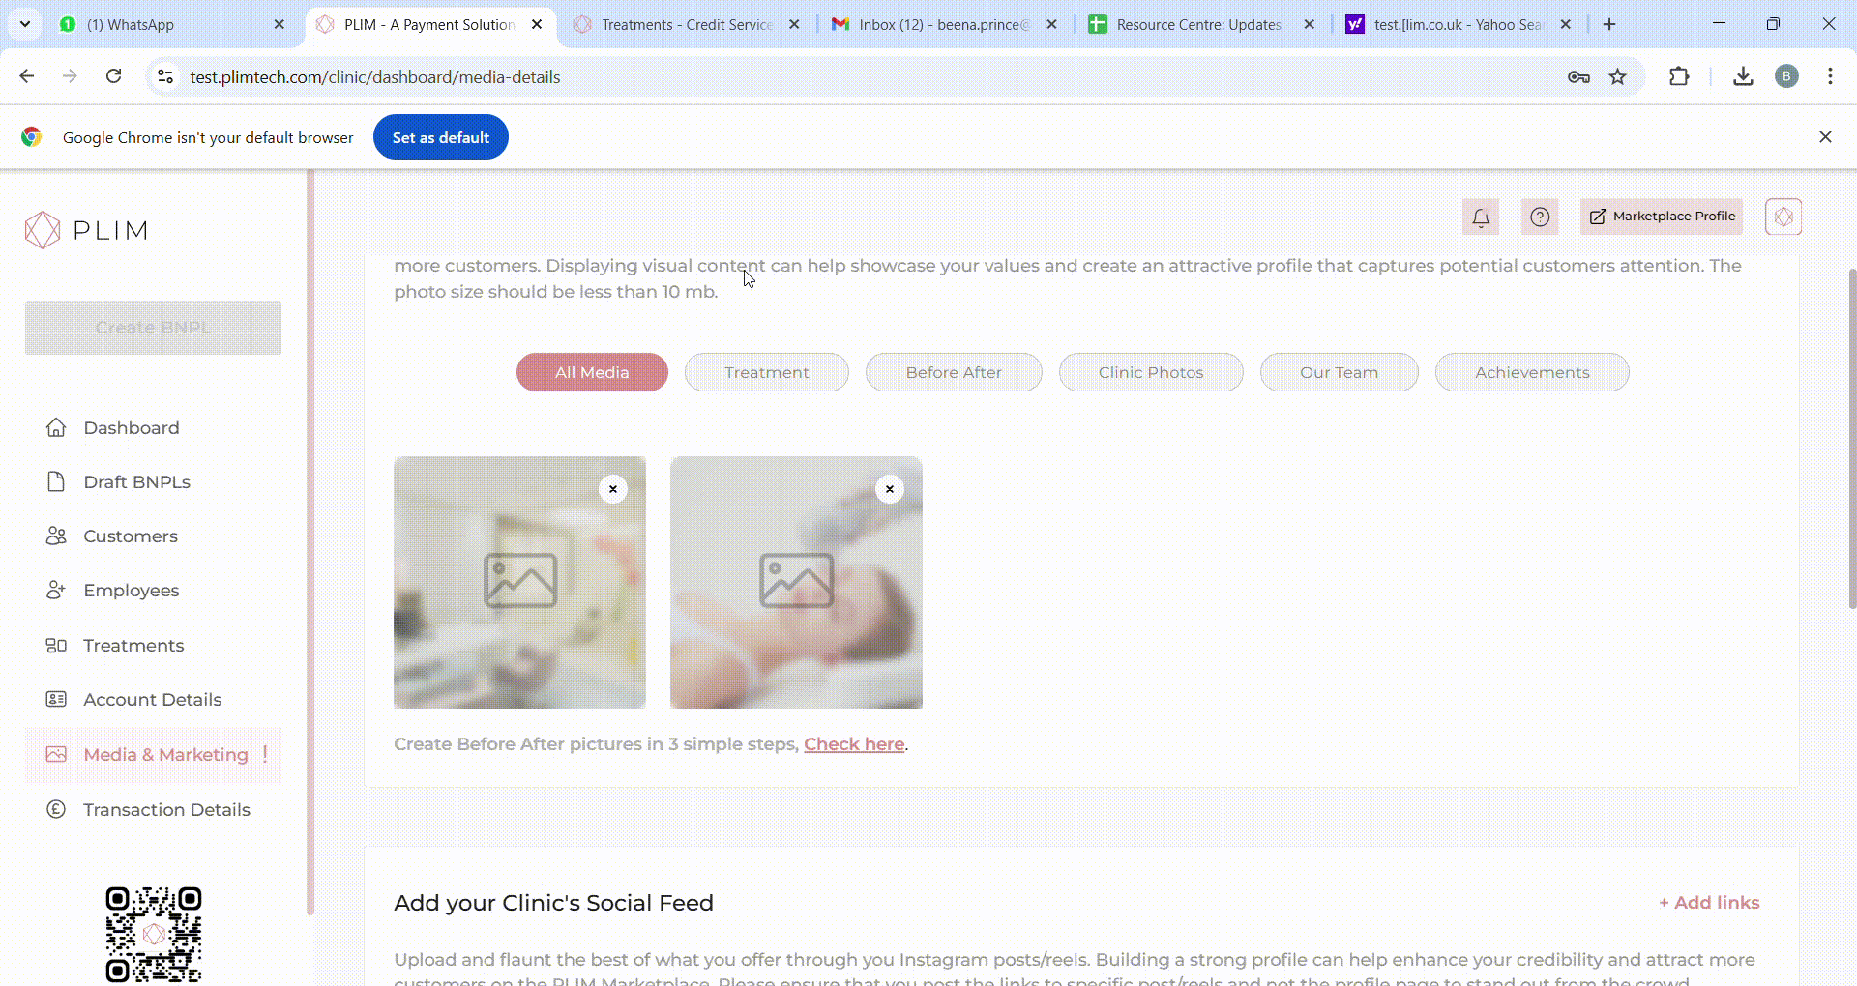Open Draft BNPLs in sidebar

[136, 481]
